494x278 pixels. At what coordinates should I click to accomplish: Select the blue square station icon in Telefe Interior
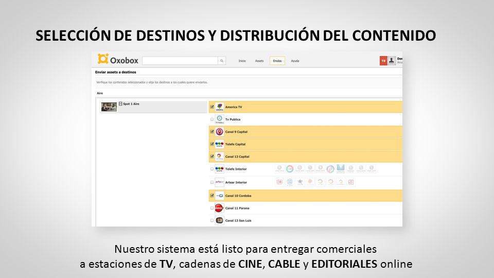[341, 168]
